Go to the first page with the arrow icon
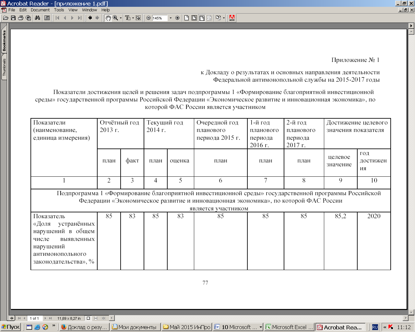415x332 pixels. click(58, 18)
